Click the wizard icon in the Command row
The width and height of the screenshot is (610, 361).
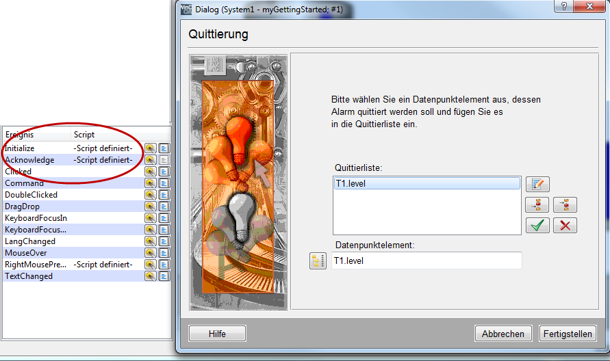150,183
